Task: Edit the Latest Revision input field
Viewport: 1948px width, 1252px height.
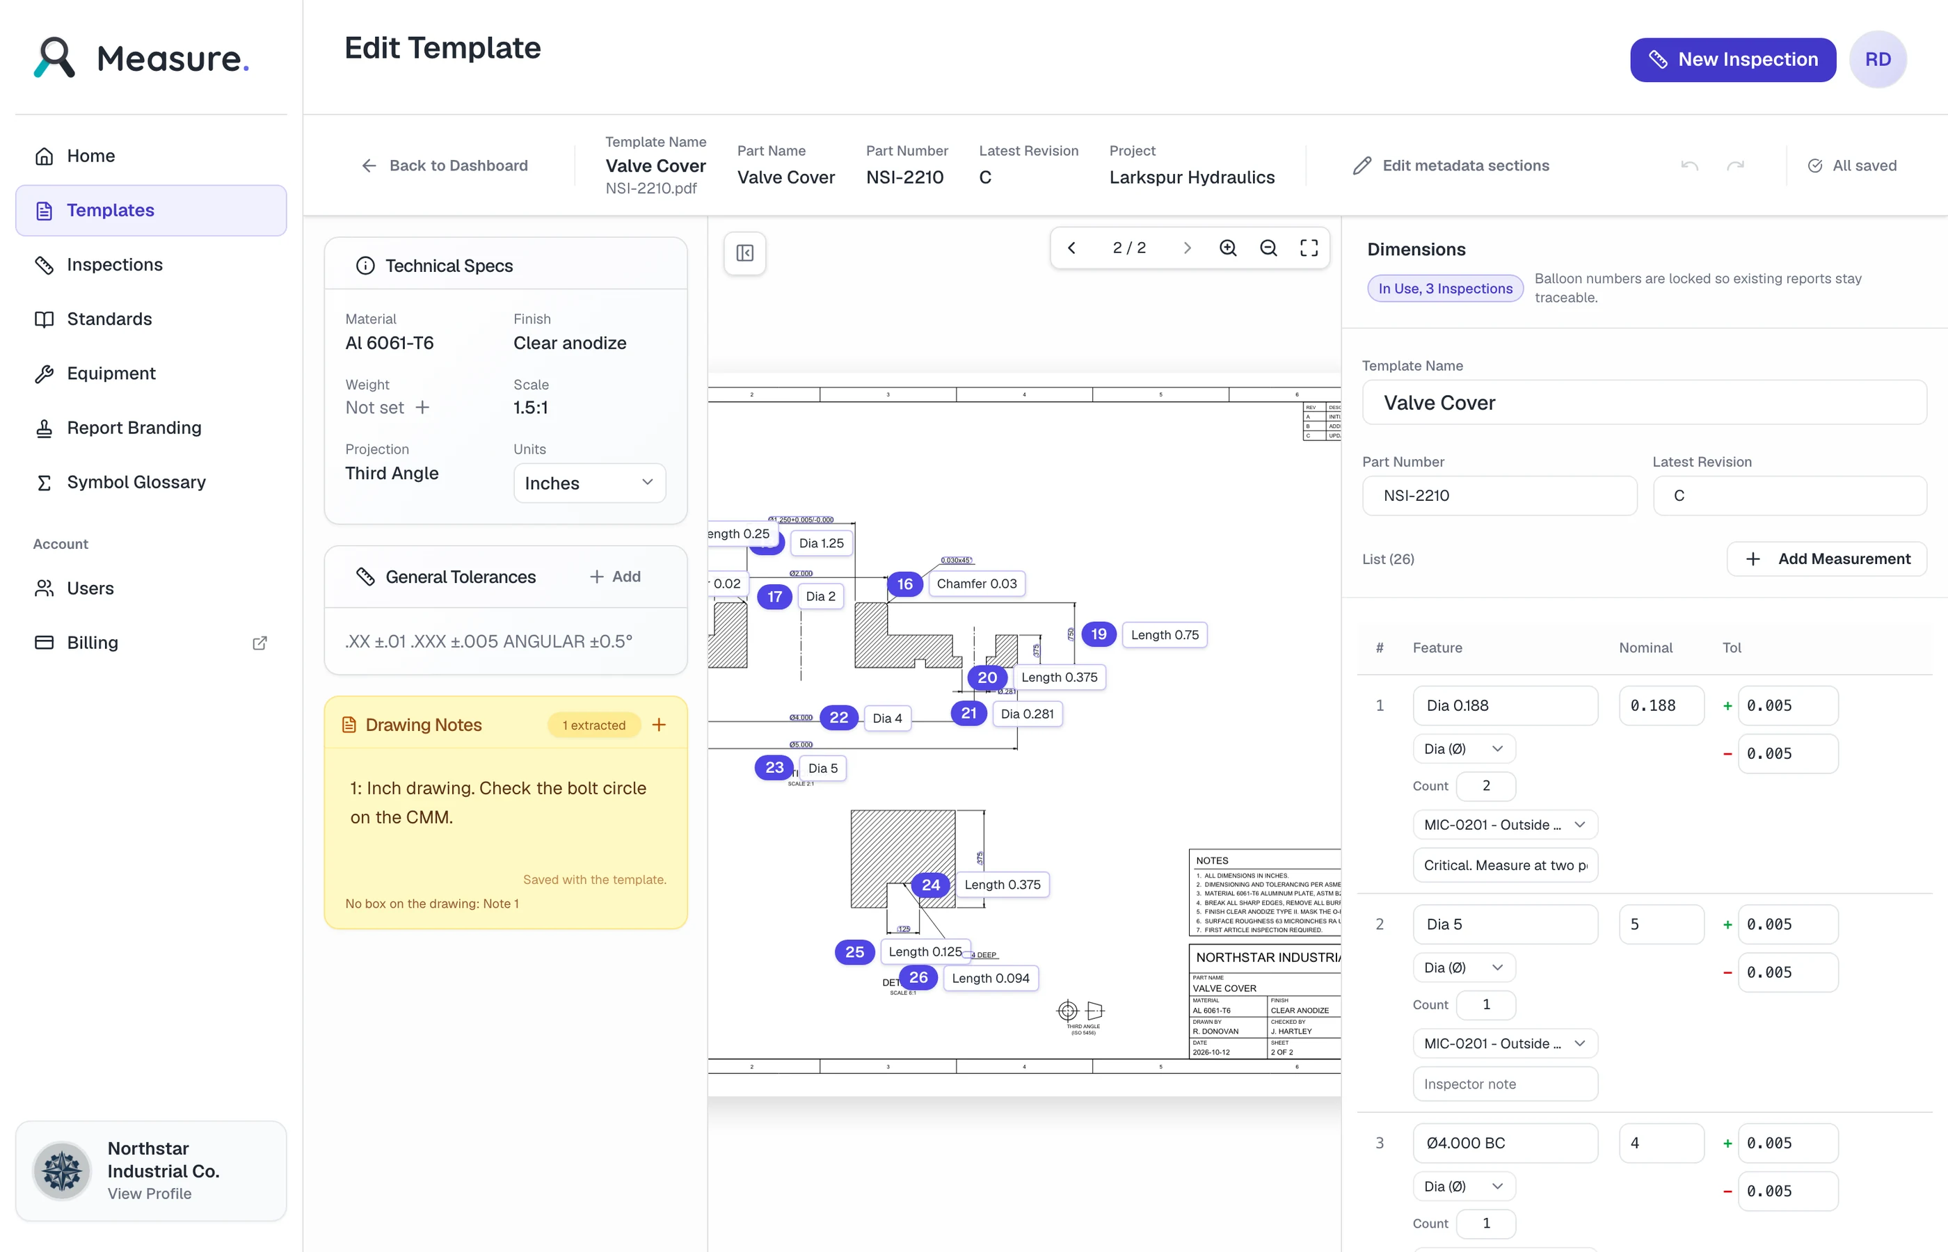Action: [1789, 495]
